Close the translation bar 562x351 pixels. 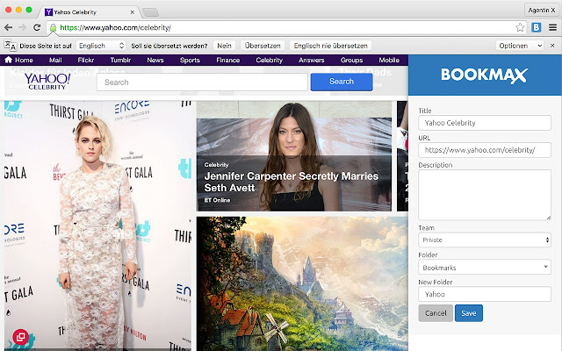[552, 46]
